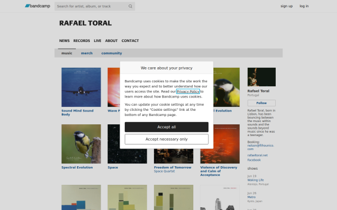Click the Rafael Toral name in sidebar

(258, 91)
